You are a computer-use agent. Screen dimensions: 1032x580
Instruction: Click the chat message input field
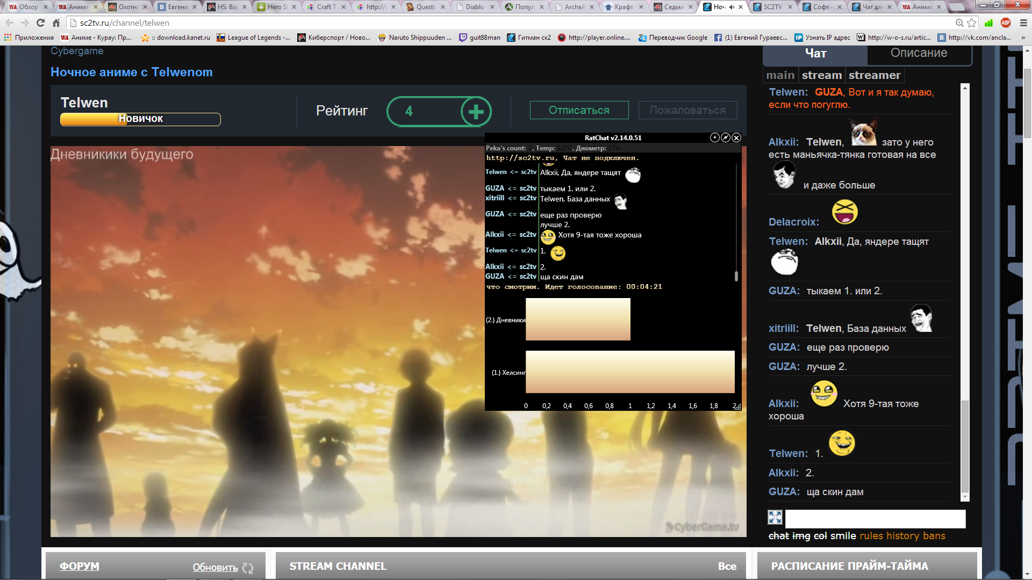click(x=875, y=519)
